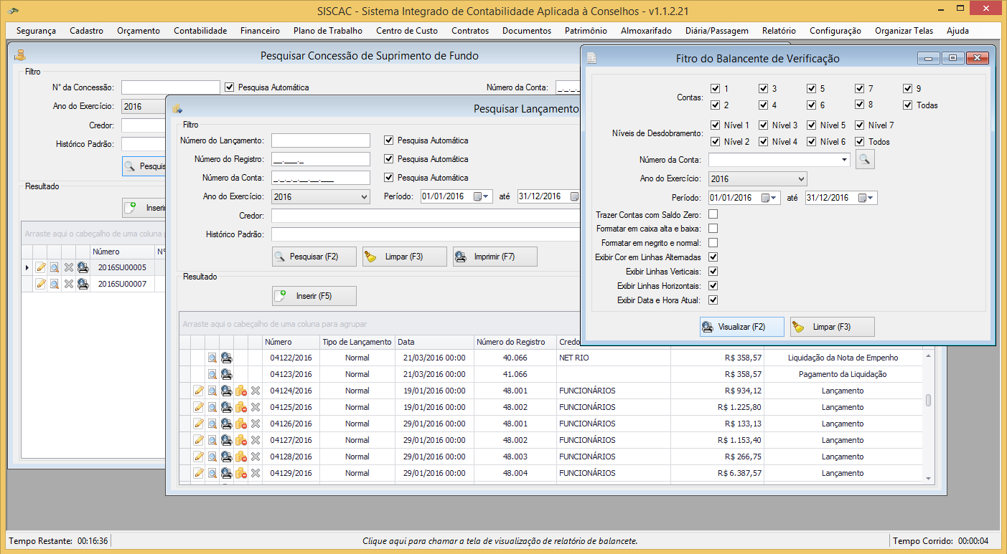
Task: Edit entry 04127/2016 with its pencil icon
Action: point(199,440)
